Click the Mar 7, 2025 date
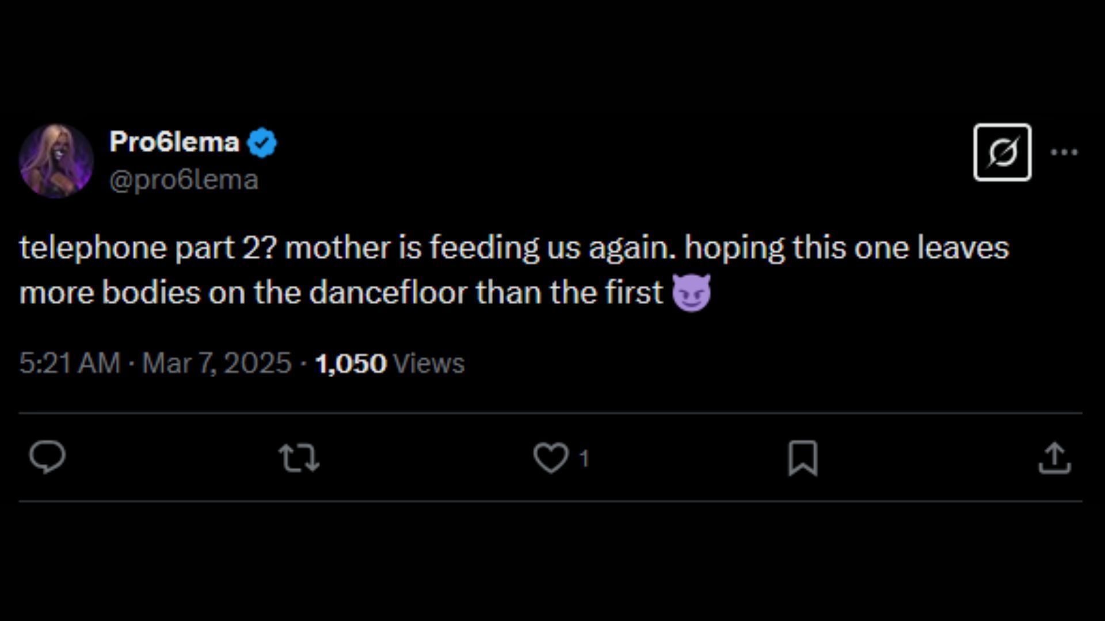 point(217,363)
